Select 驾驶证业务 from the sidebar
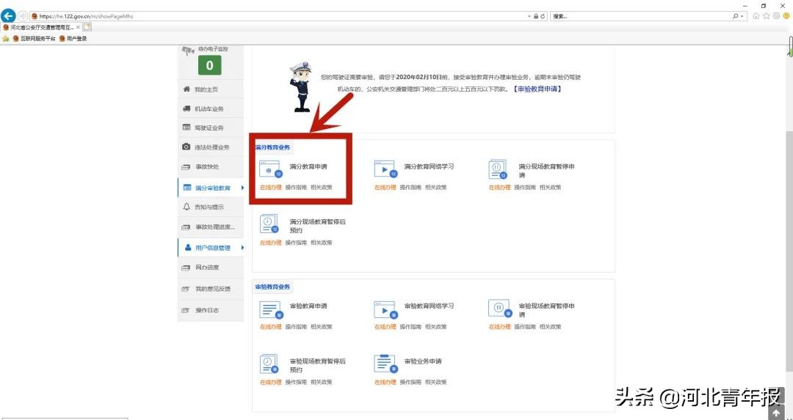793x420 pixels. (x=209, y=128)
